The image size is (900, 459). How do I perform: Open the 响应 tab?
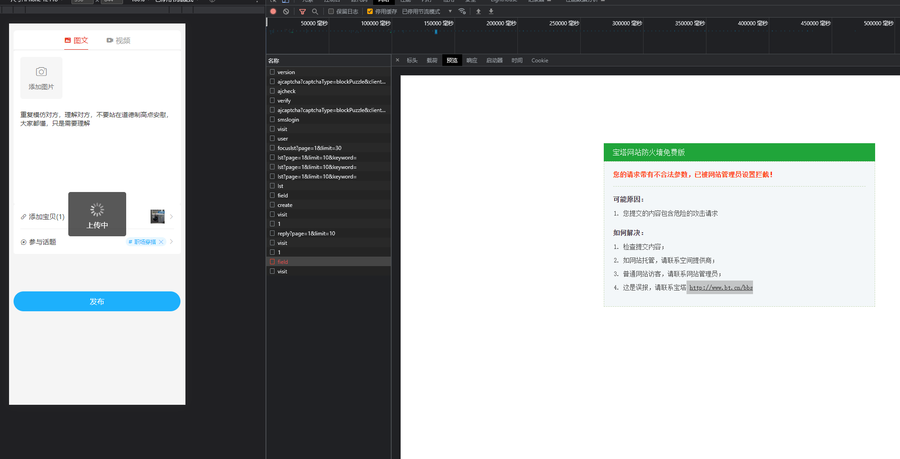(x=472, y=60)
